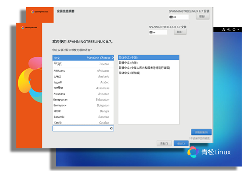Viewport: 248px width, 171px height.
Task: Select 中文 Mandarin Chinese language row
Action: (x=83, y=58)
